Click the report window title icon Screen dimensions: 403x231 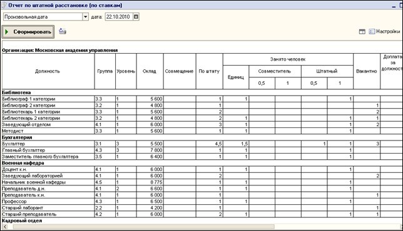tap(4, 5)
